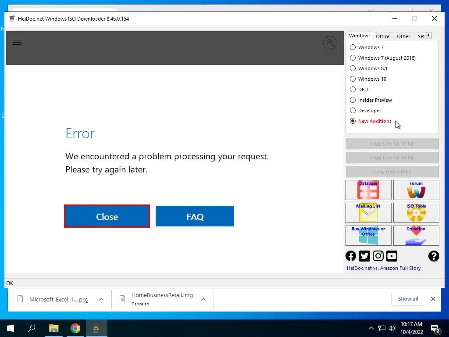
Task: Click Show all downloads button
Action: pos(408,299)
